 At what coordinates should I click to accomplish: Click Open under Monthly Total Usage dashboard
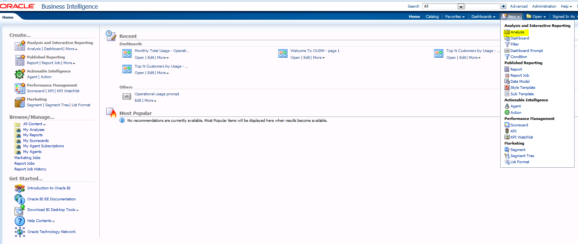[x=139, y=58]
